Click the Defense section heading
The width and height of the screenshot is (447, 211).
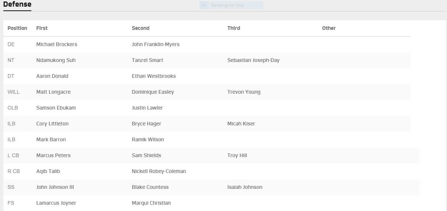click(x=17, y=4)
